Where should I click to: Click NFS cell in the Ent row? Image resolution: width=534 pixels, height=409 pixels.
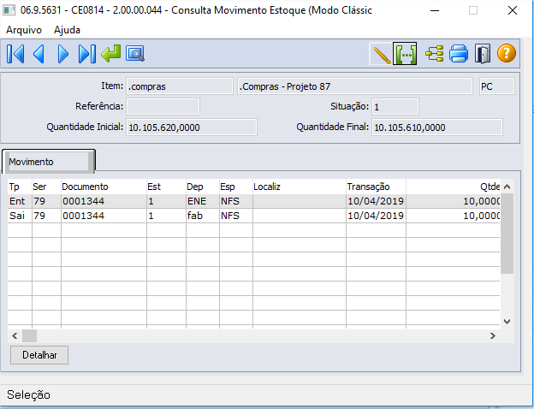click(236, 201)
